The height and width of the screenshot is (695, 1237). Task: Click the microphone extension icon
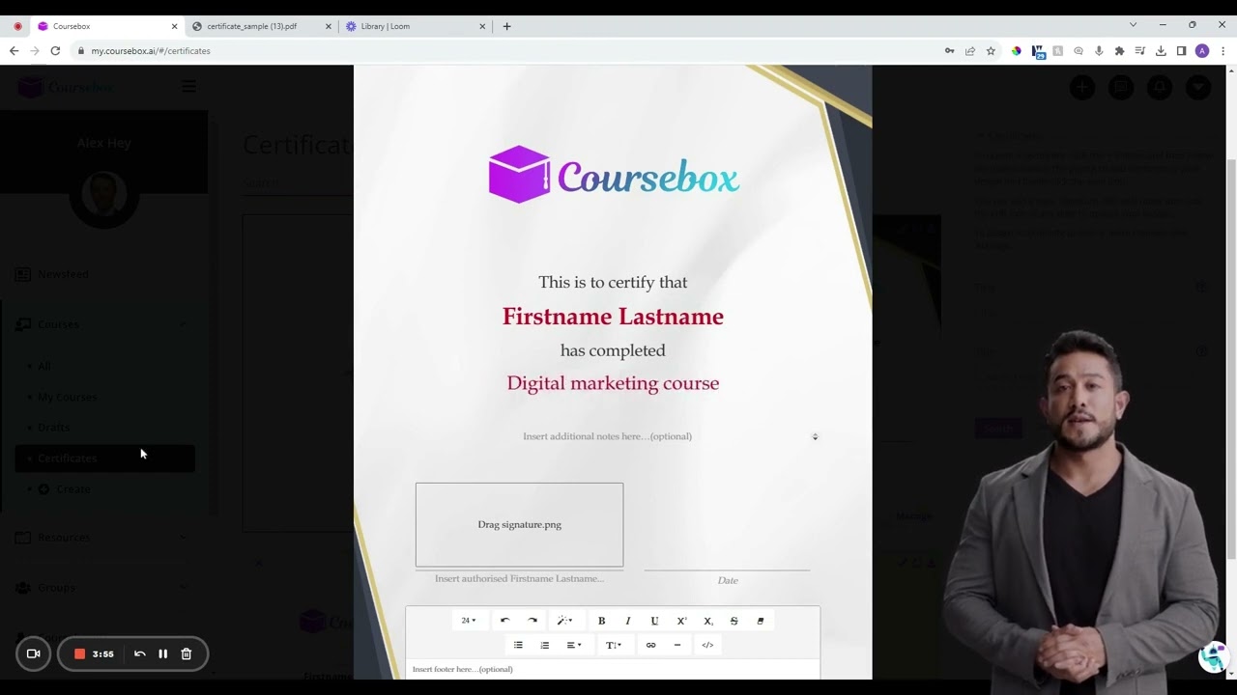click(1099, 51)
